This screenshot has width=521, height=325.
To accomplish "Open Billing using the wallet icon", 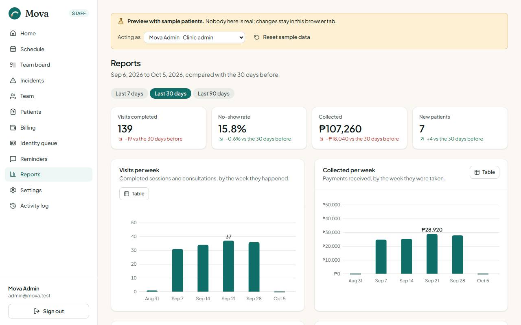I will tap(13, 128).
